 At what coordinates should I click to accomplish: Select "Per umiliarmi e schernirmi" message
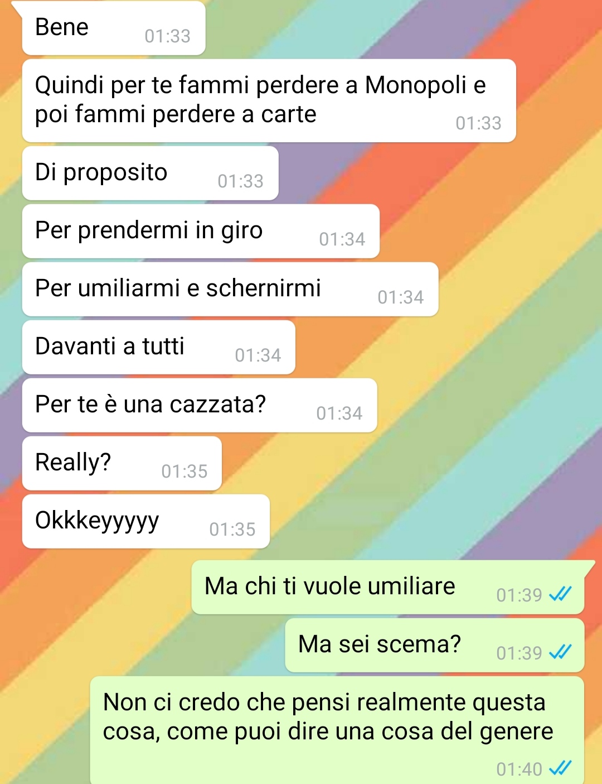tap(230, 289)
